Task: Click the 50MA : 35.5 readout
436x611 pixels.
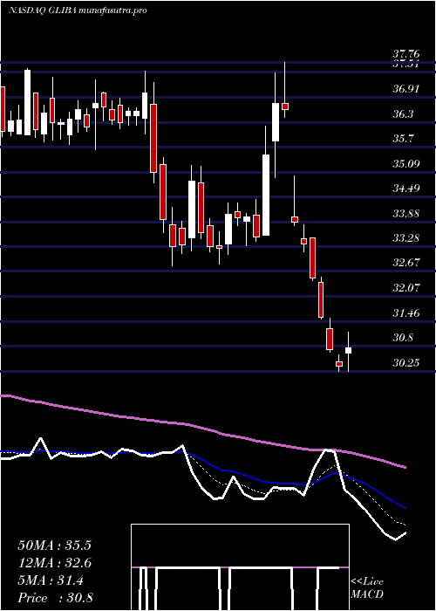Action: pos(54,546)
